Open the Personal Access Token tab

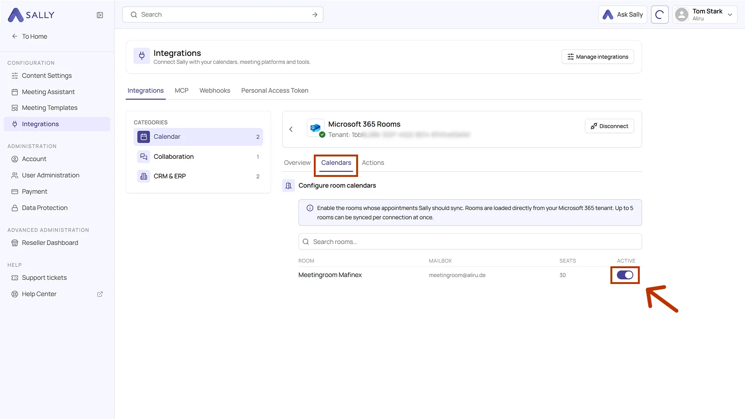275,90
